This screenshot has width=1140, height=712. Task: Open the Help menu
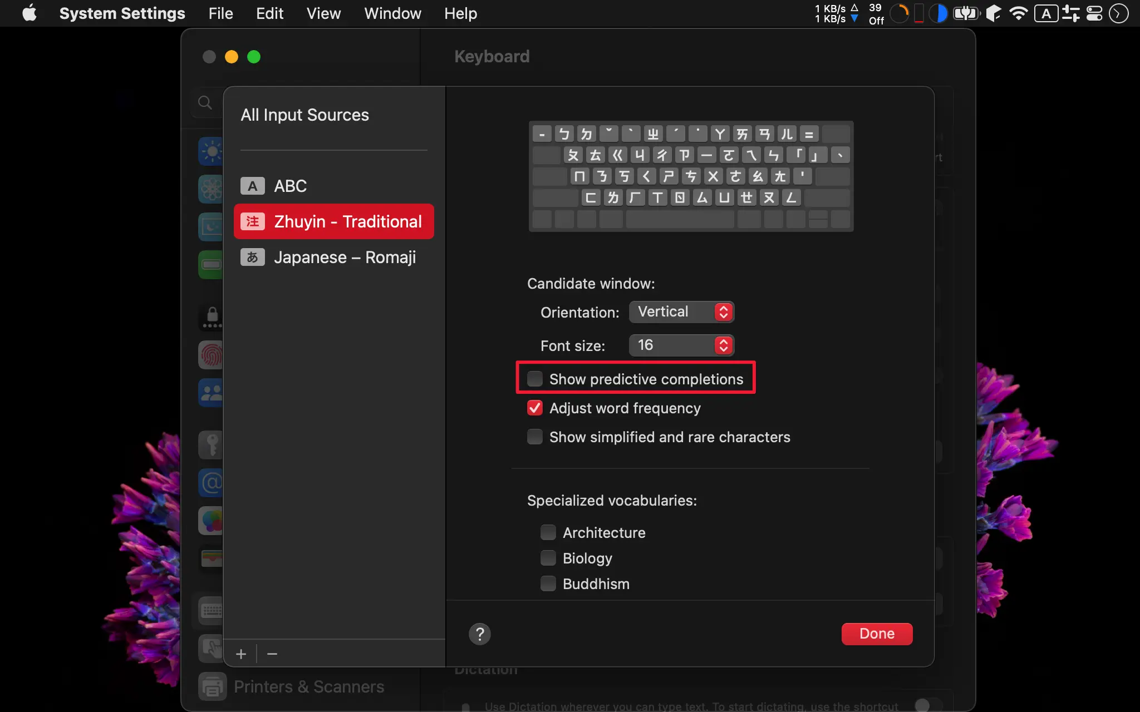[460, 13]
